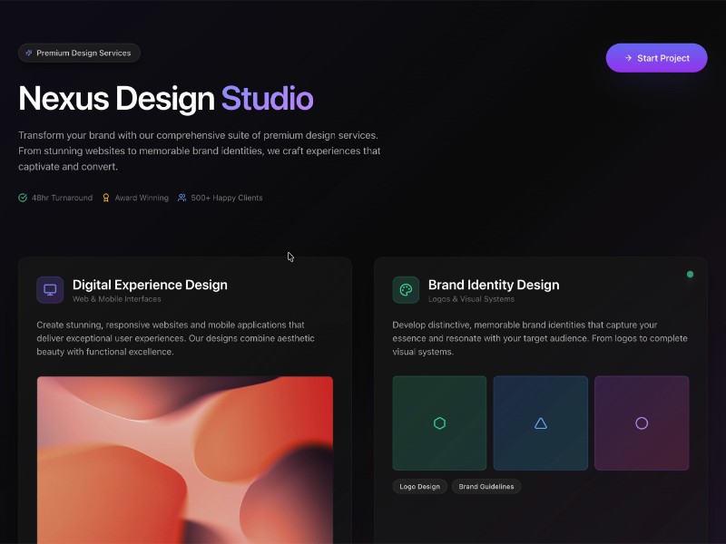Screen dimensions: 726x544
Task: Select the blue triangle logo tile
Action: point(541,423)
